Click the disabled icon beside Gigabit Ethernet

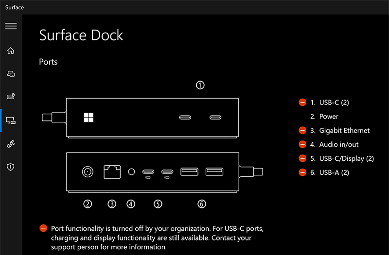pos(302,130)
